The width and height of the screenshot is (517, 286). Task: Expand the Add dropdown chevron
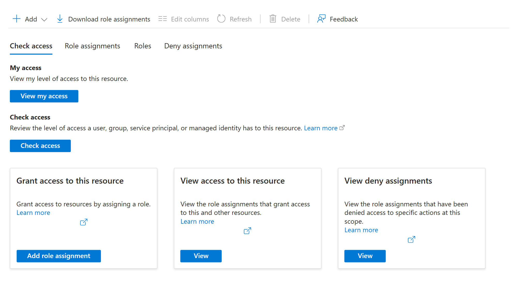(44, 19)
